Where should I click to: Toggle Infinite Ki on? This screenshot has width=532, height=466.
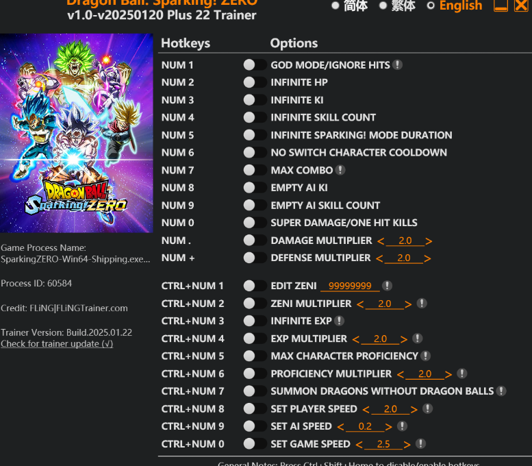pyautogui.click(x=255, y=100)
